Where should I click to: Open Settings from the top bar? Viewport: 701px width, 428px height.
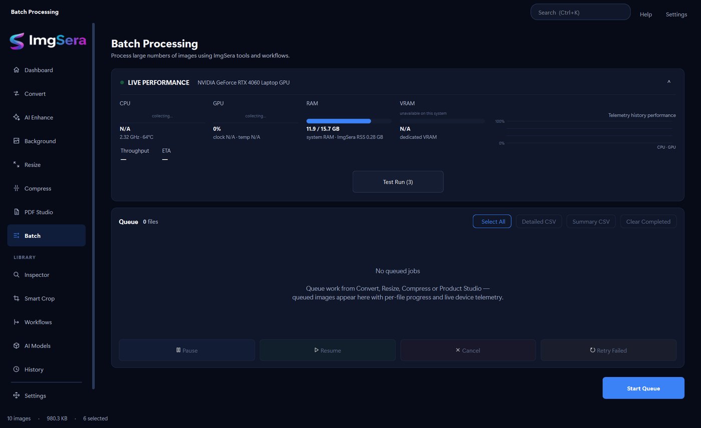click(676, 15)
